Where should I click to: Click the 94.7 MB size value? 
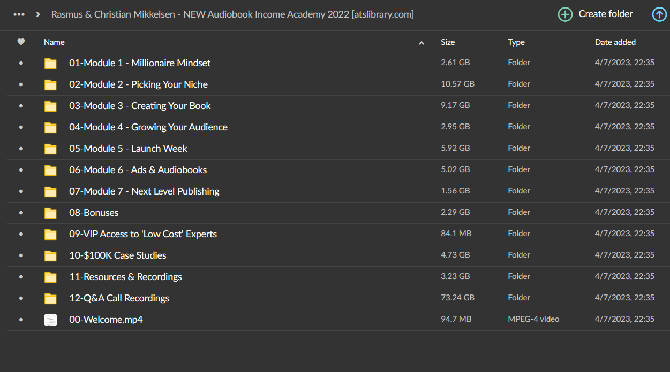click(456, 319)
